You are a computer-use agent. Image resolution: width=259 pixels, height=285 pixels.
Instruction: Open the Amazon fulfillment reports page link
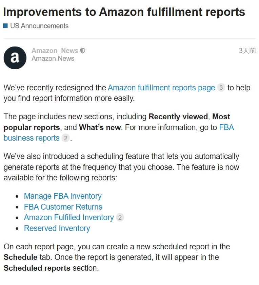pos(161,88)
